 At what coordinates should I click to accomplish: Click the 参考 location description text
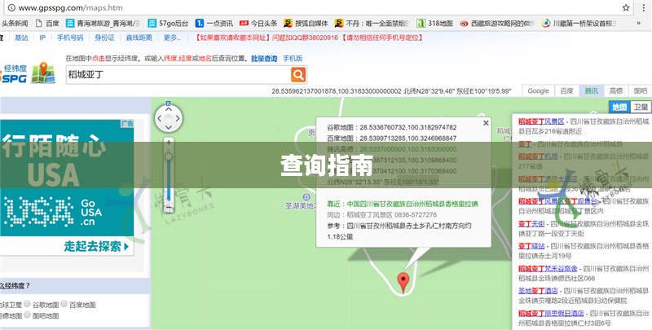(x=399, y=231)
